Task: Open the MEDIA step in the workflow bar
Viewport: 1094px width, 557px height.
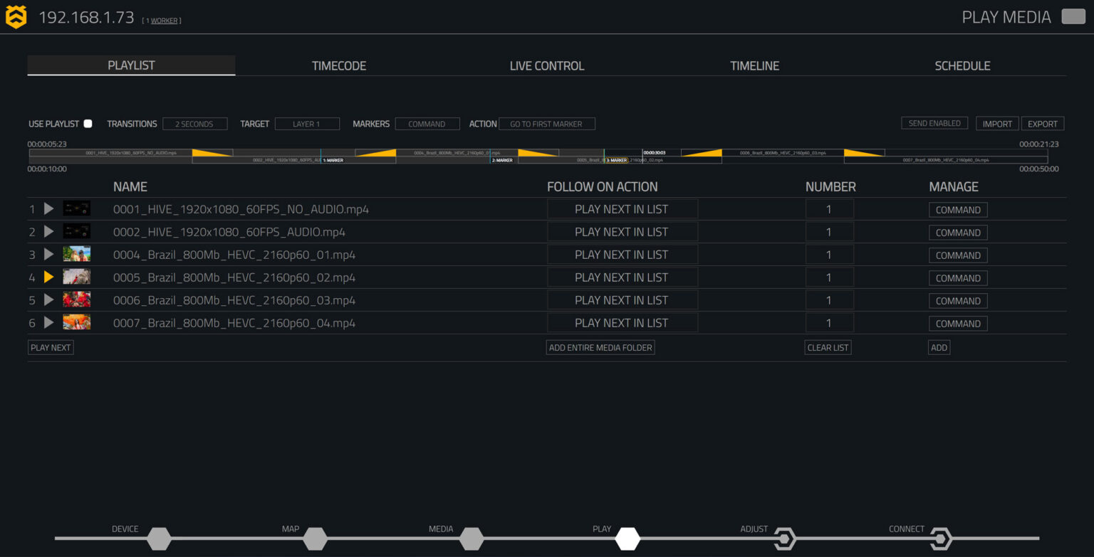Action: (x=472, y=539)
